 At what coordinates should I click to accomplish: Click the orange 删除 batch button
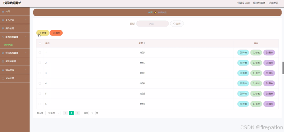click(56, 33)
